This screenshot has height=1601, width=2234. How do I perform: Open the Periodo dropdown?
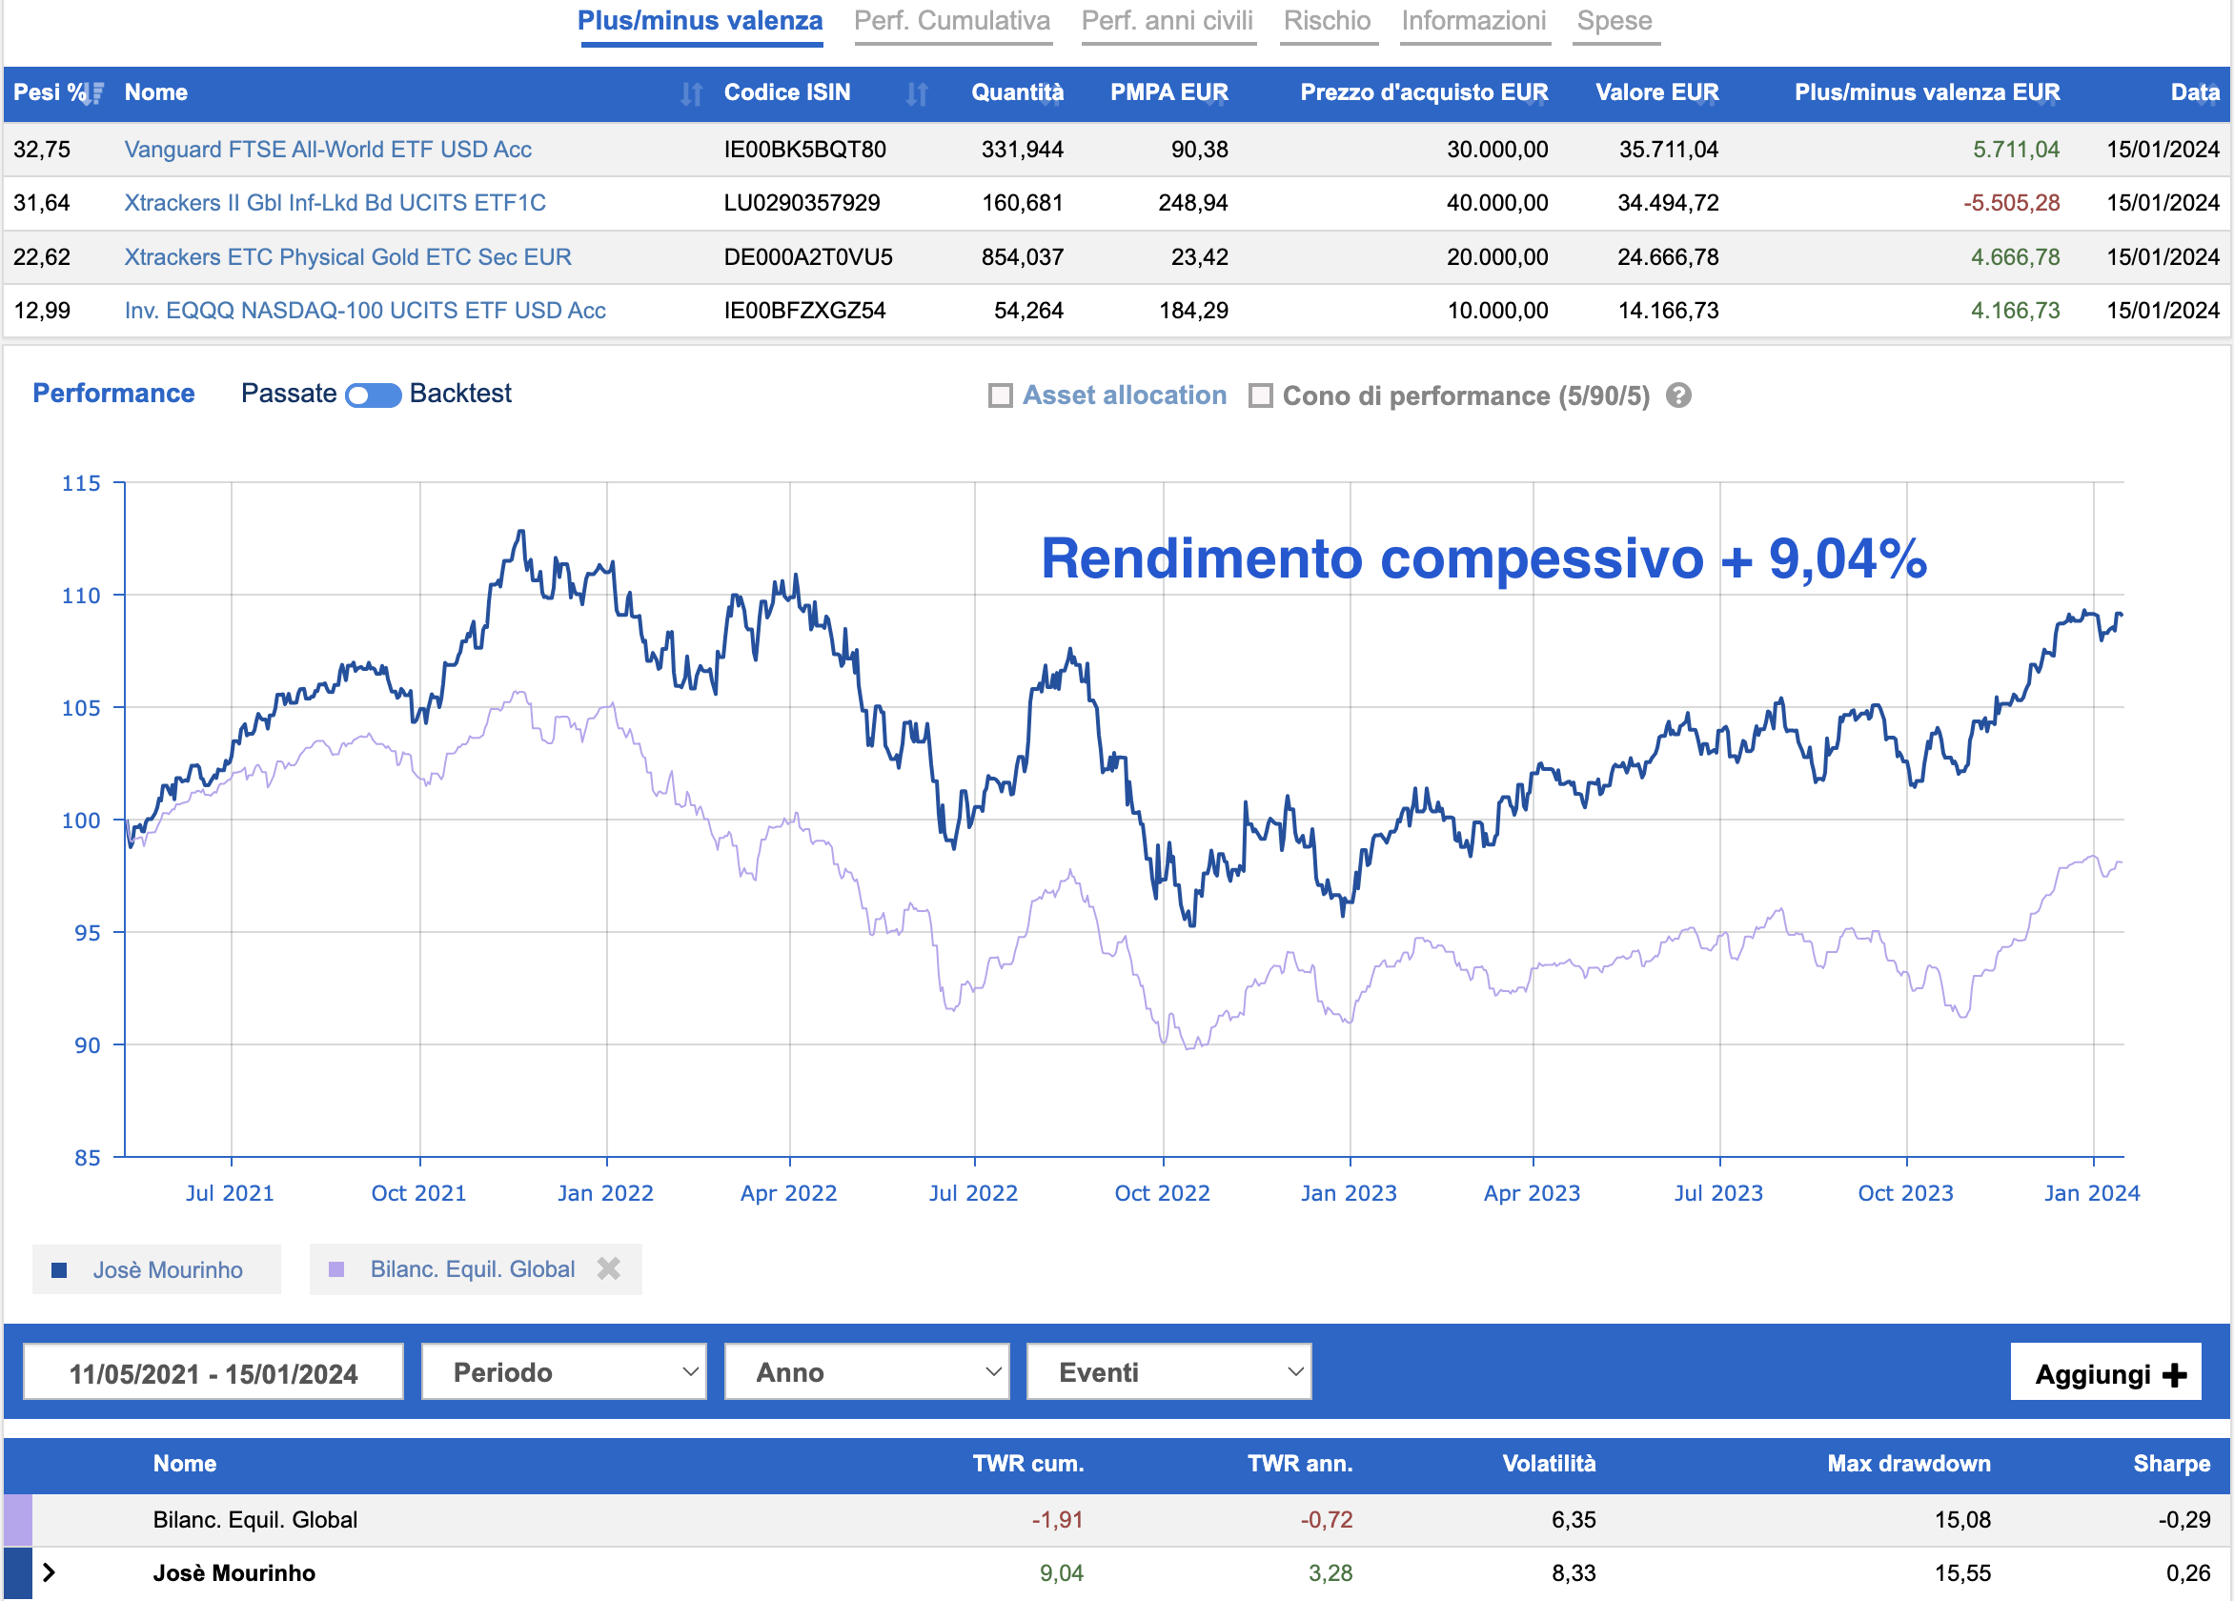[563, 1372]
